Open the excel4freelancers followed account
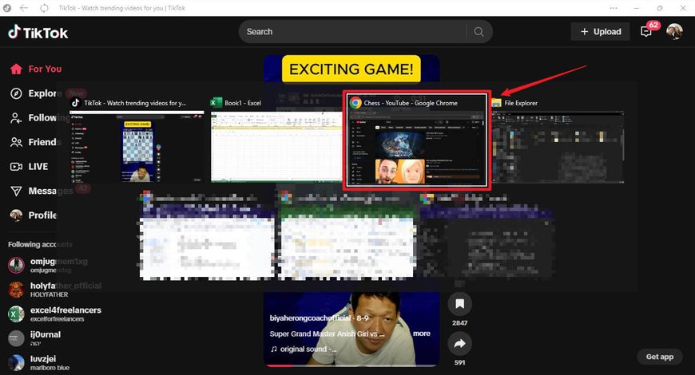Image resolution: width=695 pixels, height=375 pixels. (x=55, y=314)
